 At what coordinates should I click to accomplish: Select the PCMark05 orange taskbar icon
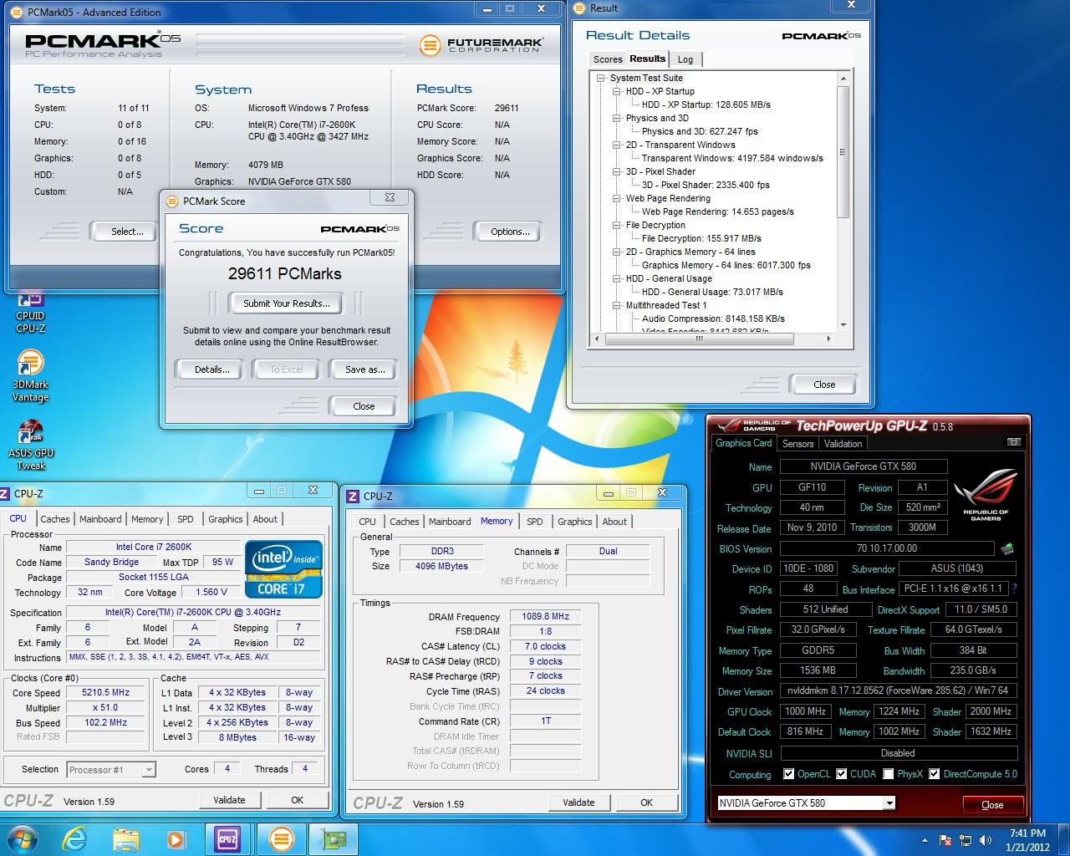[281, 838]
